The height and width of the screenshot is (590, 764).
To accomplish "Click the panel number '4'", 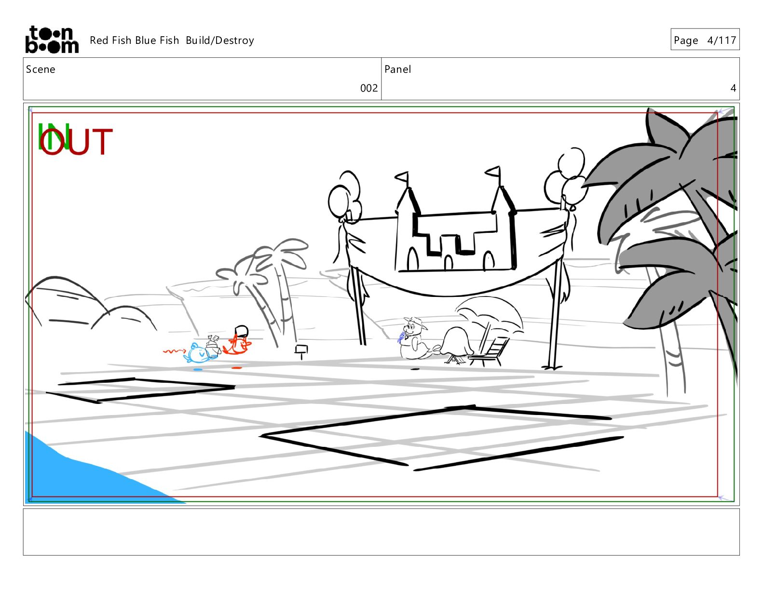I will point(733,88).
